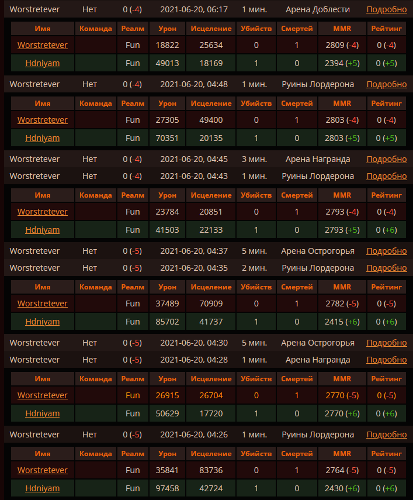Open Hdniyam profile in the 85702 damage row
The height and width of the screenshot is (500, 413).
pyautogui.click(x=42, y=322)
